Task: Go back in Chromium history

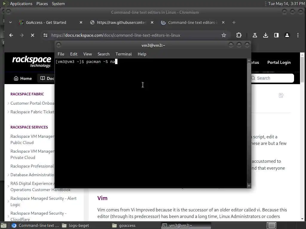Action: (11, 35)
